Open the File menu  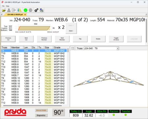click(x=3, y=6)
